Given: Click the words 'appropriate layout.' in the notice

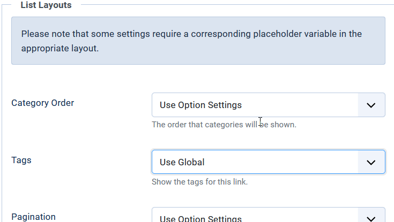Looking at the screenshot, I should tap(60, 49).
